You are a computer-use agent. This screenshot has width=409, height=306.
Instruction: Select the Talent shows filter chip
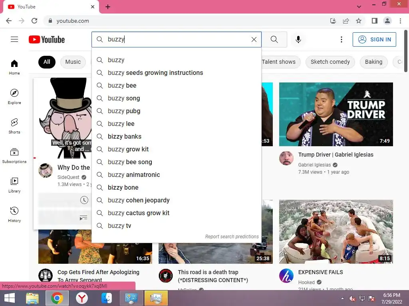[x=278, y=62]
